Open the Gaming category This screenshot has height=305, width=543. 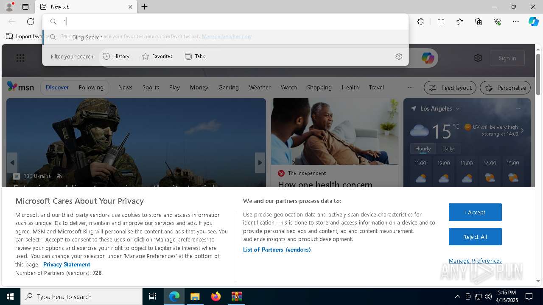coord(229,87)
